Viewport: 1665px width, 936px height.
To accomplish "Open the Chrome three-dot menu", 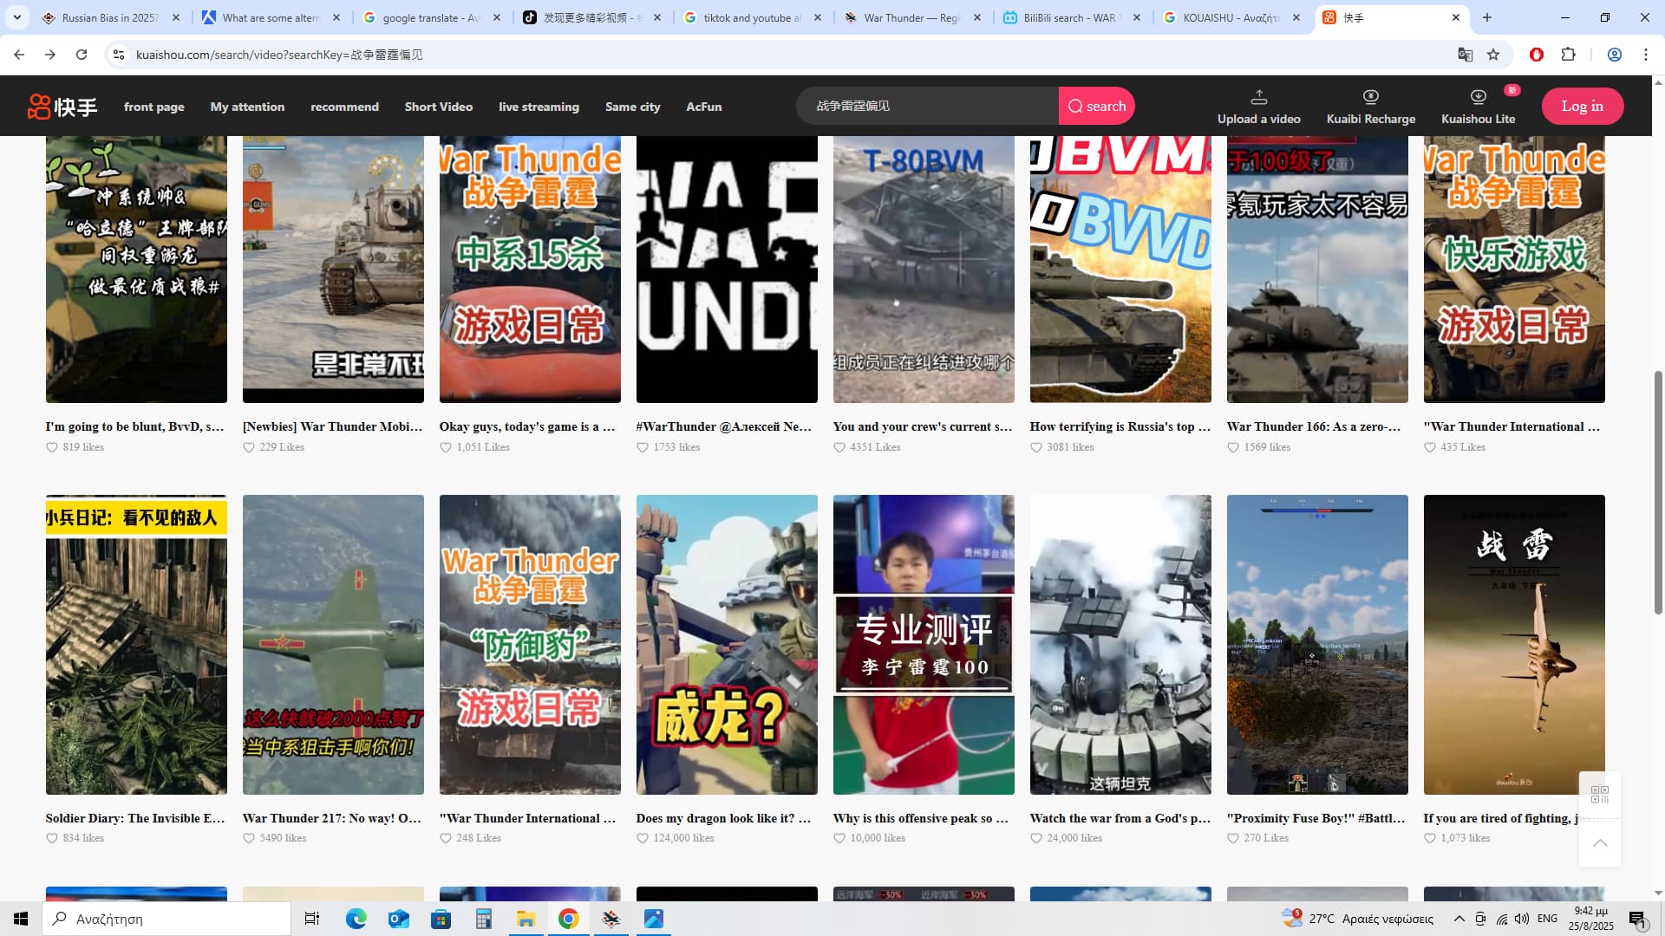I will pos(1646,55).
